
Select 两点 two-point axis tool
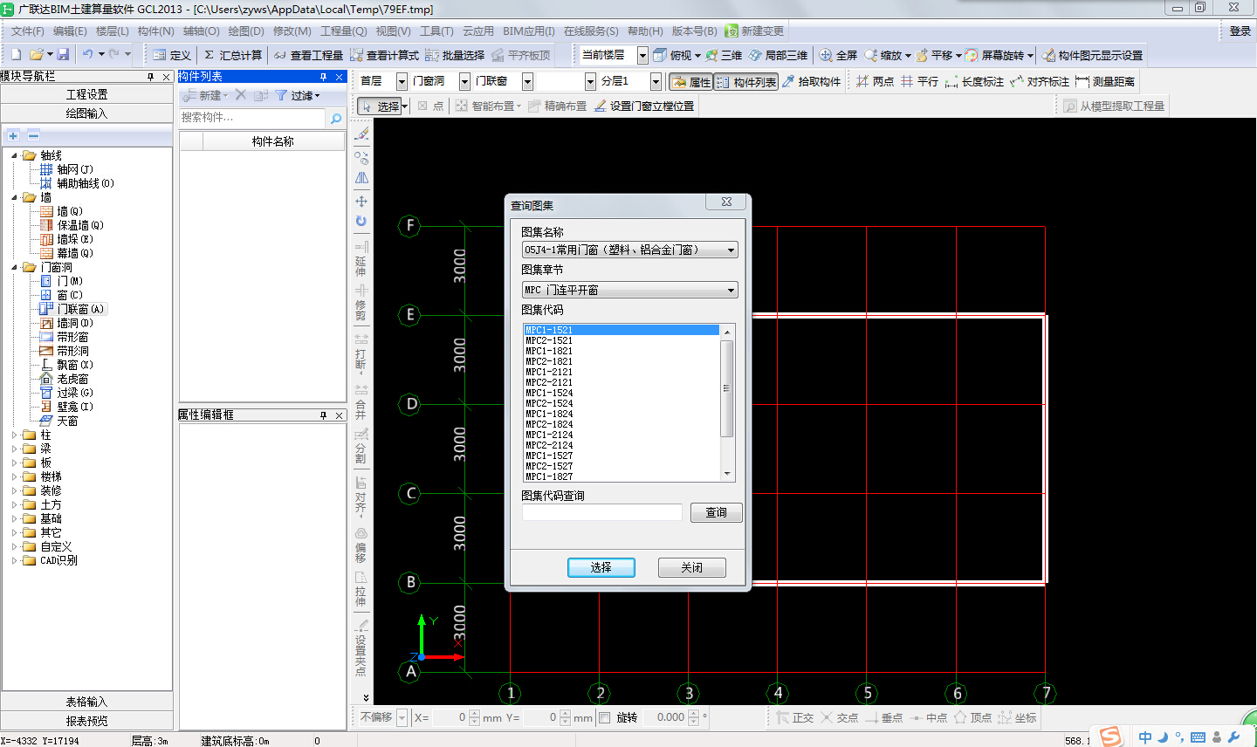[875, 81]
